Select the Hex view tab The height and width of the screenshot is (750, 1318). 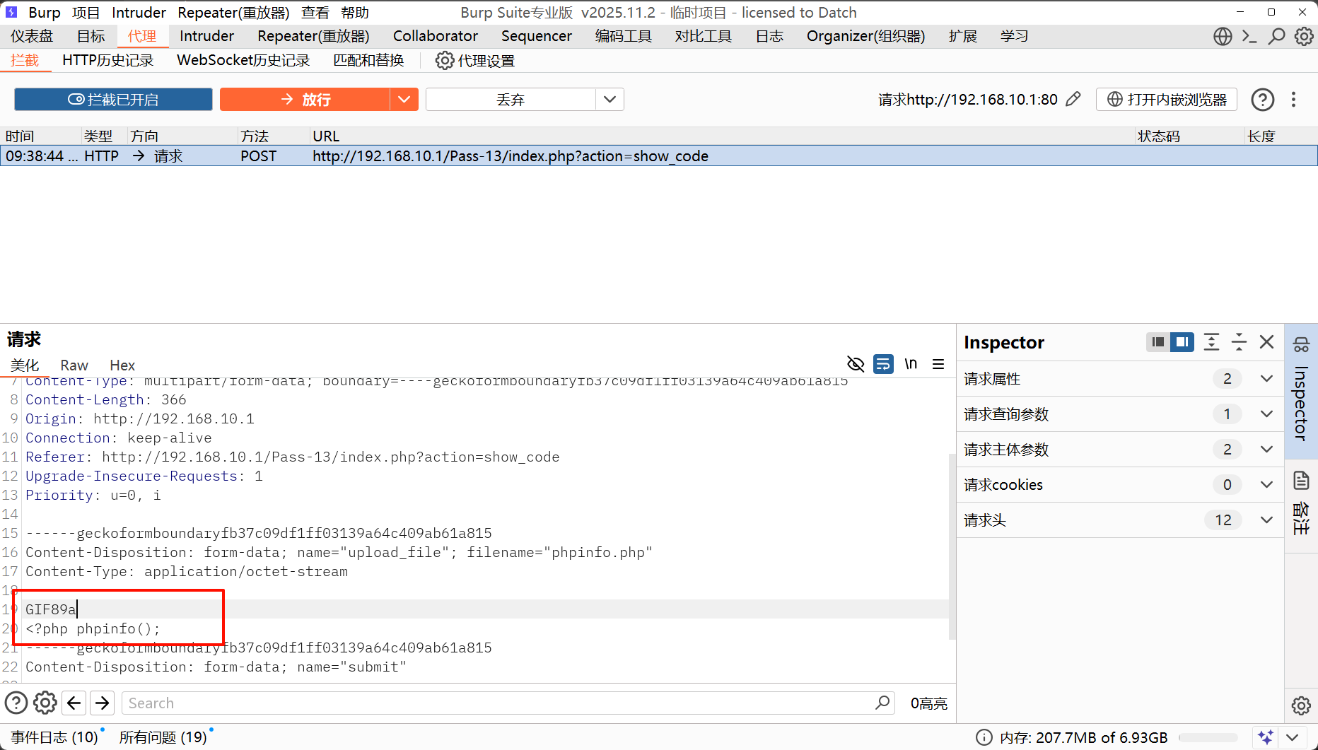click(x=122, y=365)
